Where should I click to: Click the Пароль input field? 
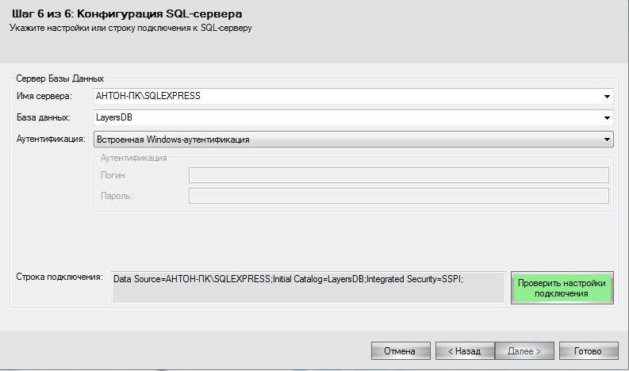398,196
